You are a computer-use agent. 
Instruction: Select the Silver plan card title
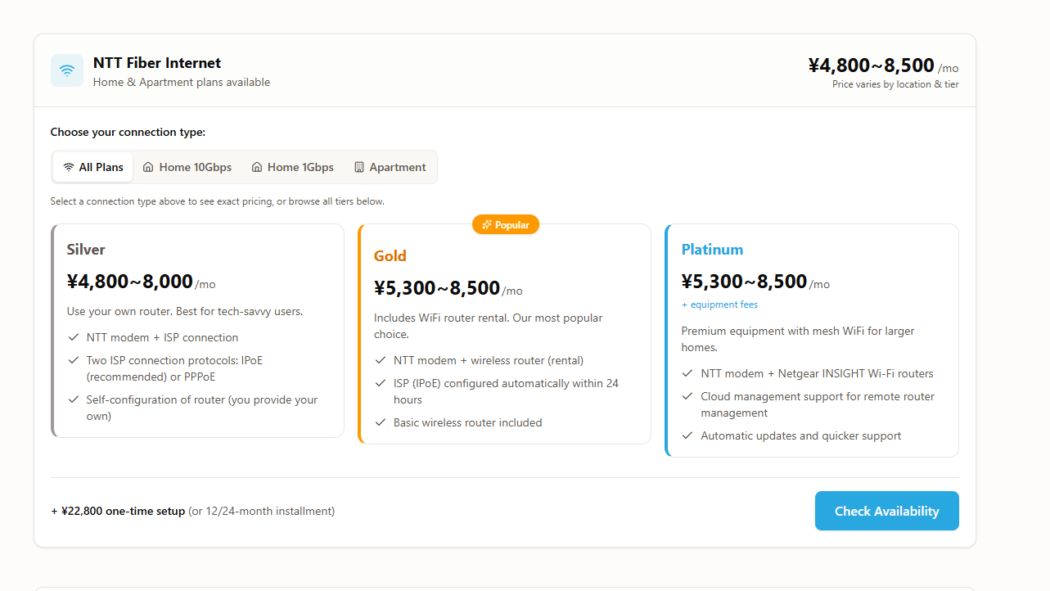pyautogui.click(x=86, y=250)
